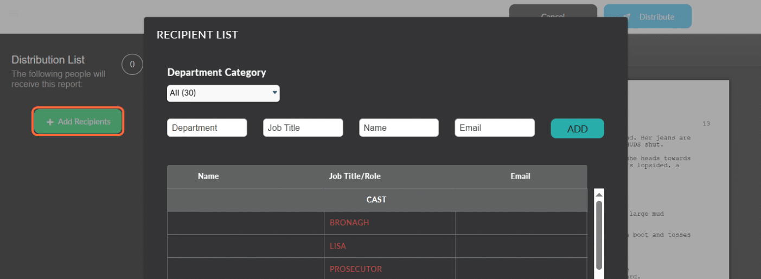The image size is (761, 279).
Task: Click the CAST group header row
Action: (377, 200)
